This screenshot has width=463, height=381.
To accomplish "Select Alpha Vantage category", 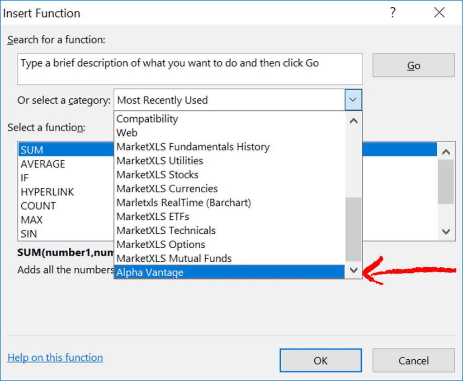I will (229, 272).
